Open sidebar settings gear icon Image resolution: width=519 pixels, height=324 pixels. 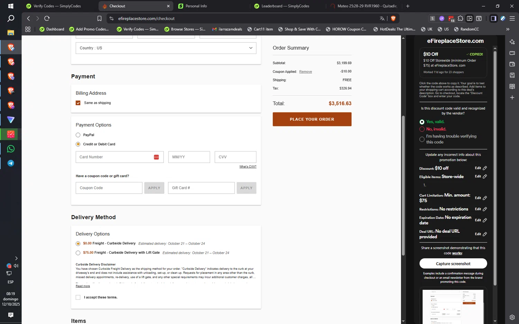coord(512,317)
